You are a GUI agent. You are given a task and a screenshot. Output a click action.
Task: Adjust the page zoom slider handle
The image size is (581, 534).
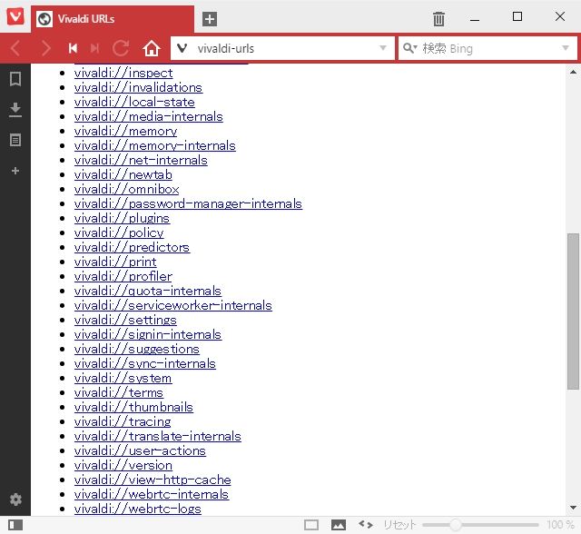coord(456,525)
